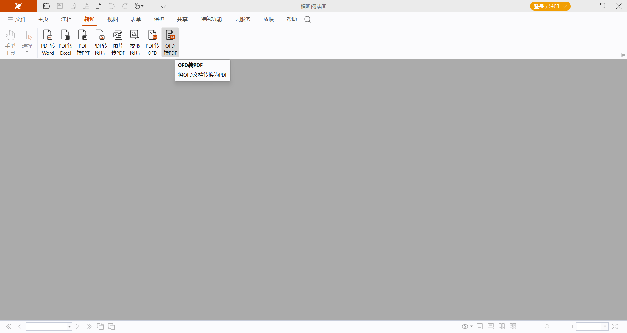
Task: Open the zoom percentage dropdown
Action: pyautogui.click(x=605, y=326)
